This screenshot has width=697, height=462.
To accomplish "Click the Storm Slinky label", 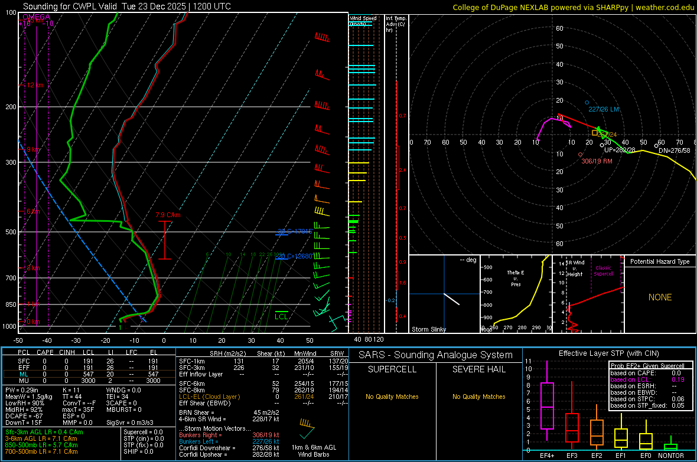I will tap(428, 329).
